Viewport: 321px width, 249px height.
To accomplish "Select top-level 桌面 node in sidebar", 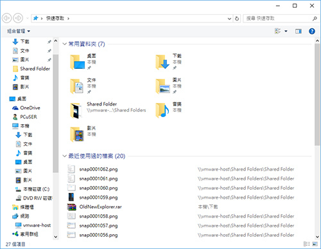I will (18, 98).
